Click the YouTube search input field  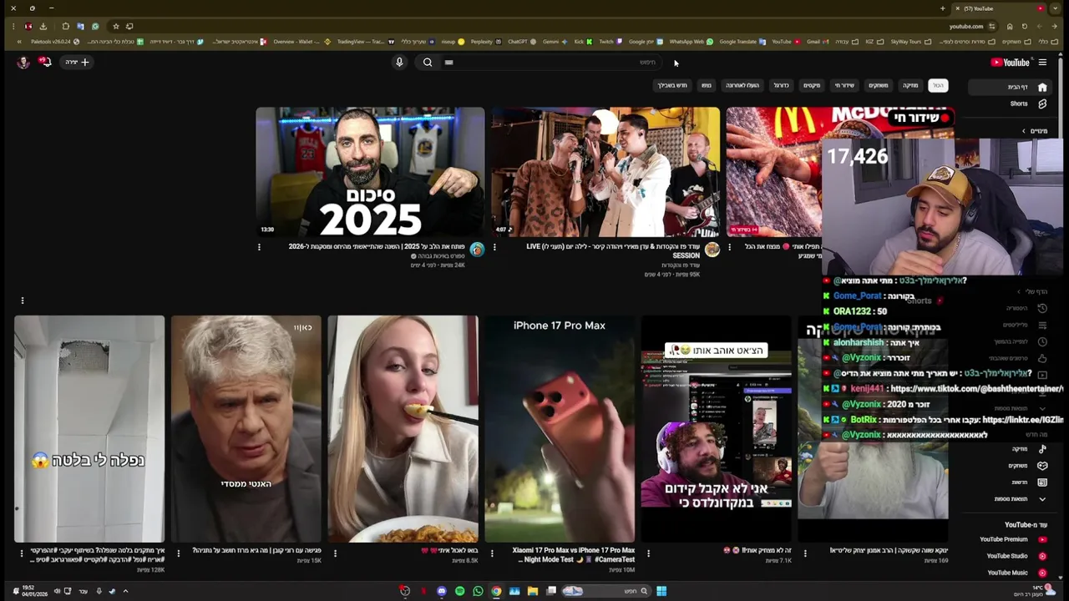pos(551,62)
